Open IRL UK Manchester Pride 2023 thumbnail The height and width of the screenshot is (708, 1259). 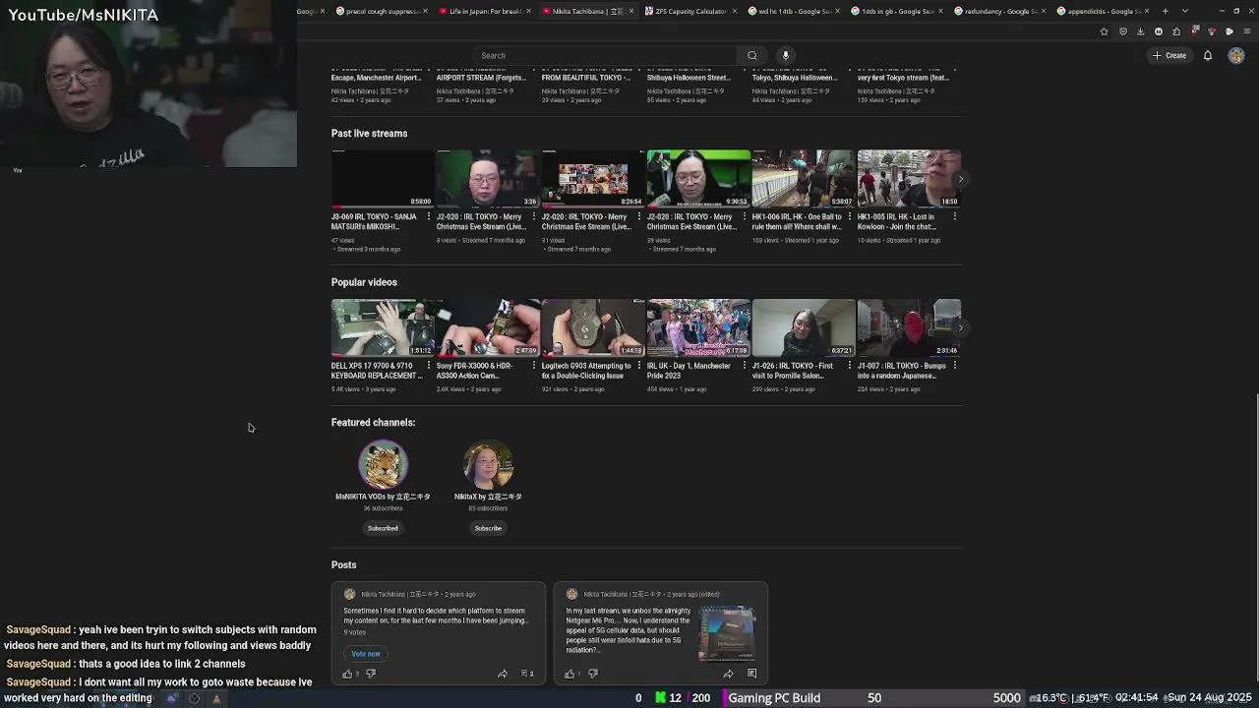tap(698, 327)
